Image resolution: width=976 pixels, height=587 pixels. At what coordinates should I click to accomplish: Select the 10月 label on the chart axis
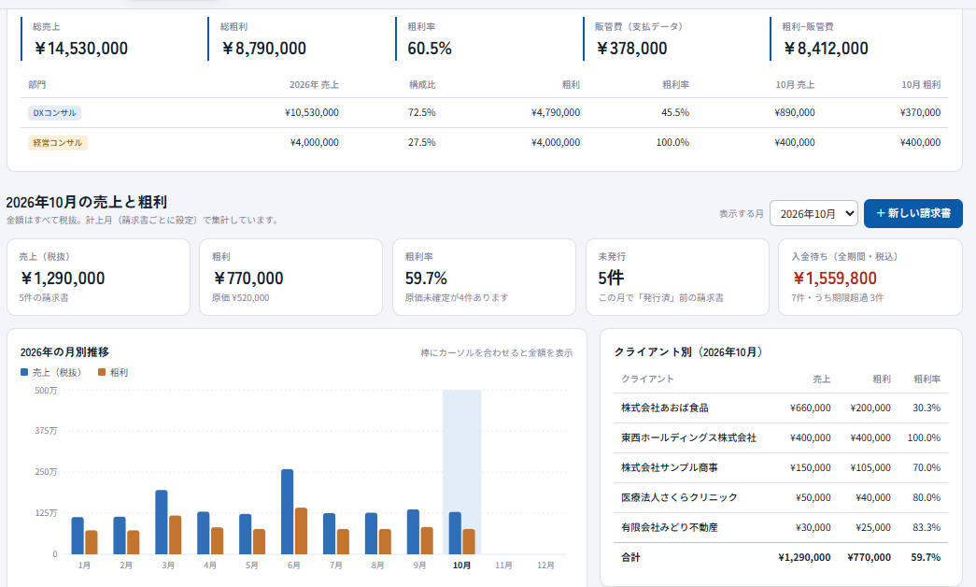click(462, 566)
